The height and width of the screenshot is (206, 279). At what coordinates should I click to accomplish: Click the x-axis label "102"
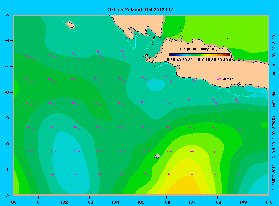click(x=64, y=202)
